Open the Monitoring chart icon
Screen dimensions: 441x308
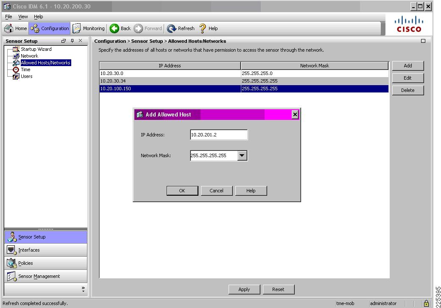[76, 28]
